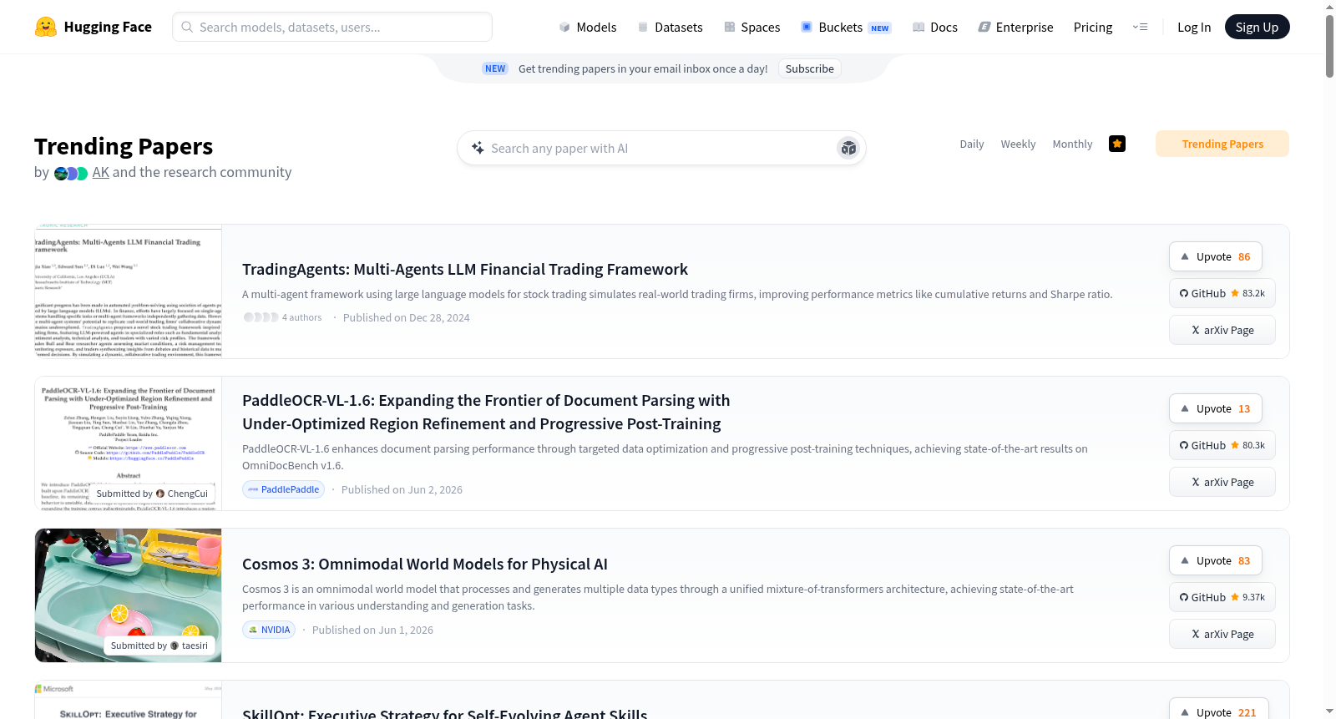Switch to Monthly papers view
The height and width of the screenshot is (719, 1336).
[x=1072, y=144]
